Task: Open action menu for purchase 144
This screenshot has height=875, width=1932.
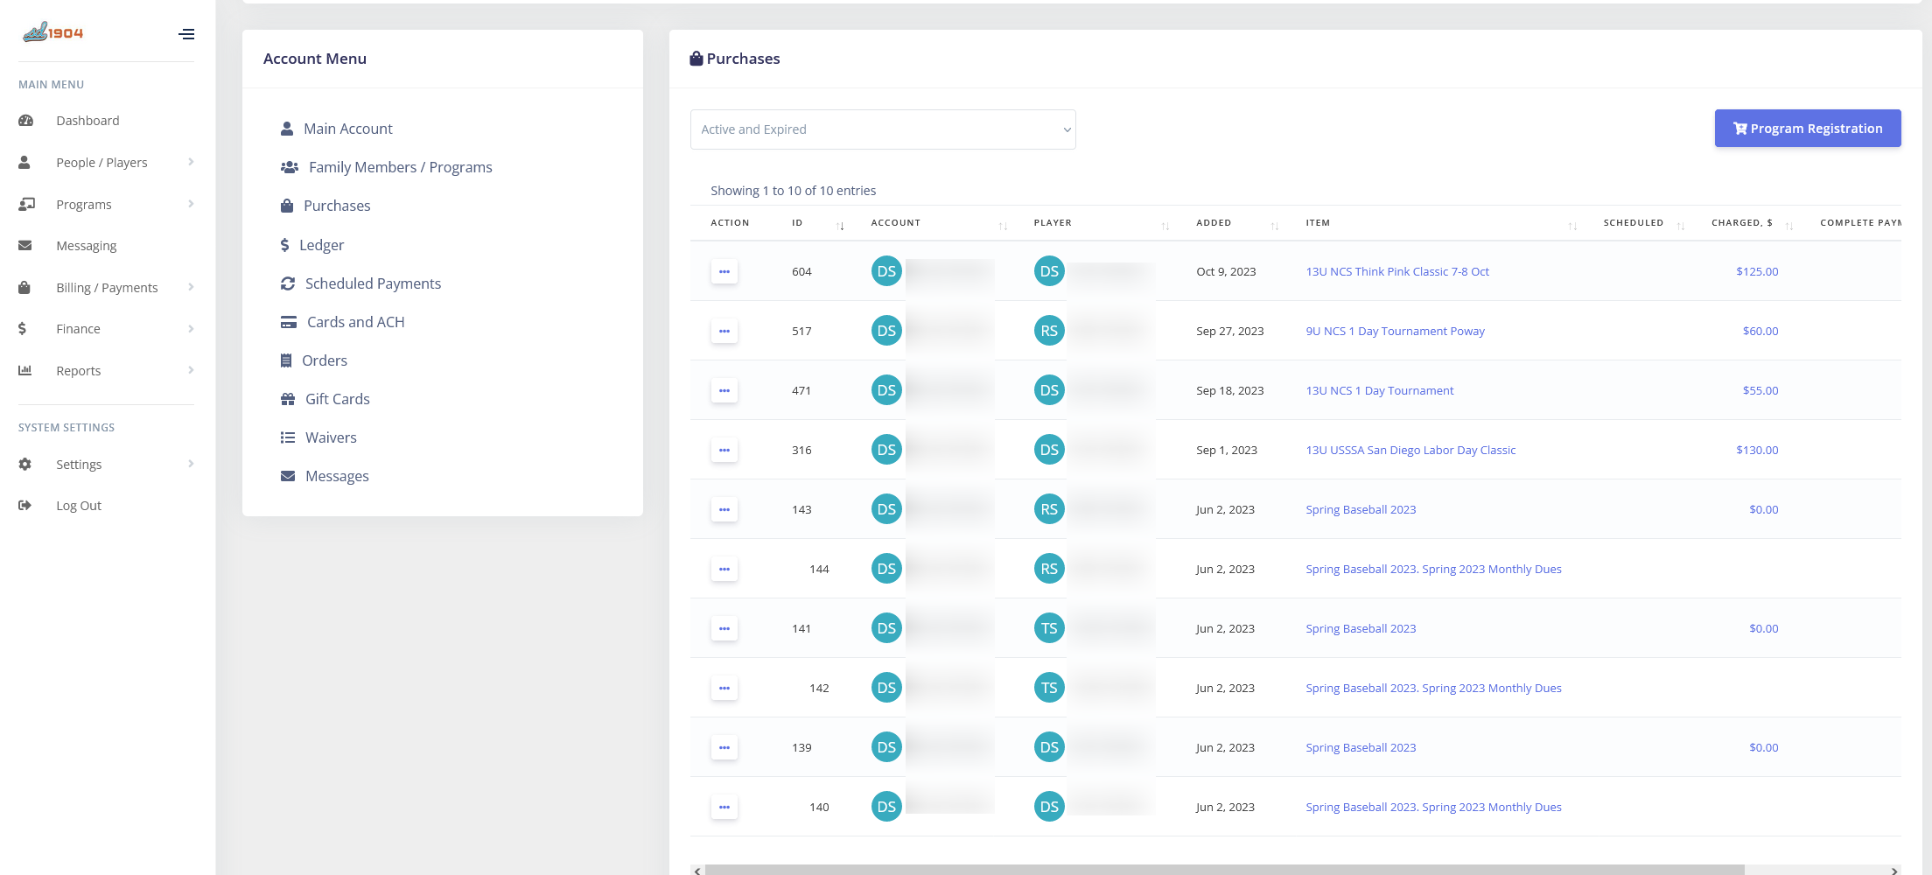Action: coord(724,570)
